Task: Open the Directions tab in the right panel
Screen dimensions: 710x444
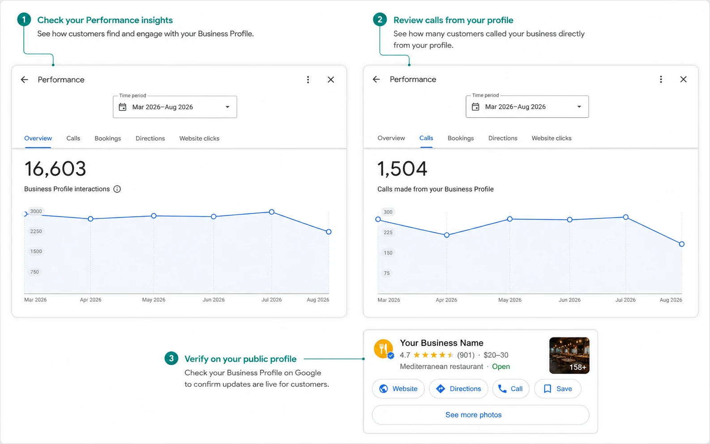Action: tap(503, 138)
